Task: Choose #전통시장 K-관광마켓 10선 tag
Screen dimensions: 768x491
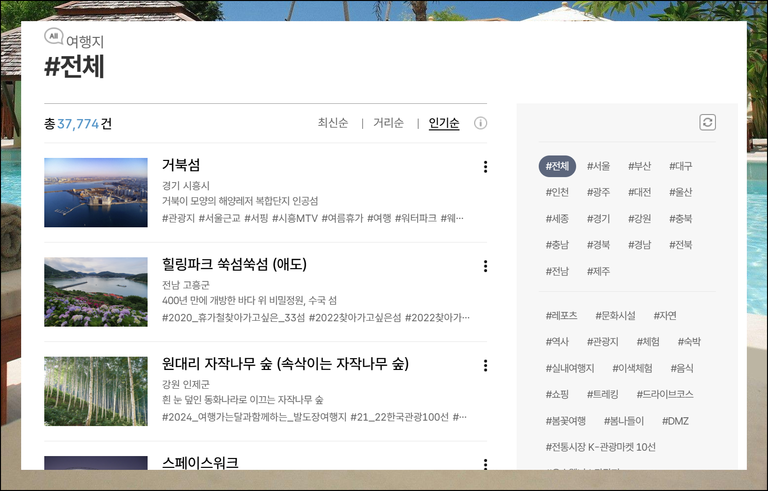Action: pos(601,447)
